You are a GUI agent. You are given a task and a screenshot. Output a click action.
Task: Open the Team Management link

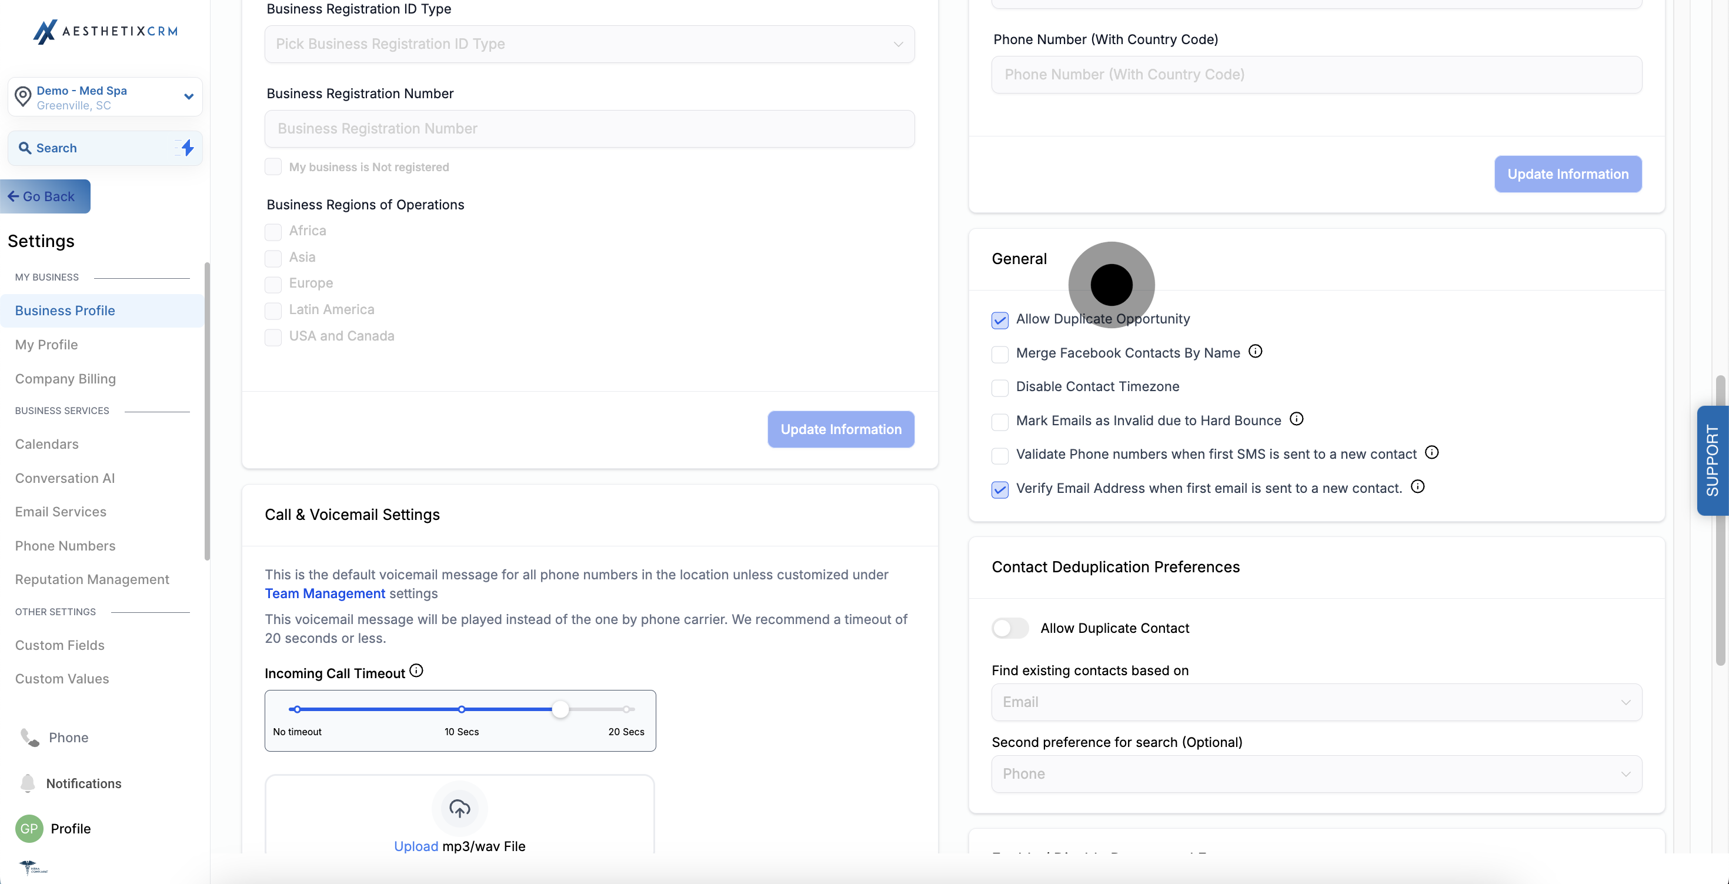click(325, 593)
